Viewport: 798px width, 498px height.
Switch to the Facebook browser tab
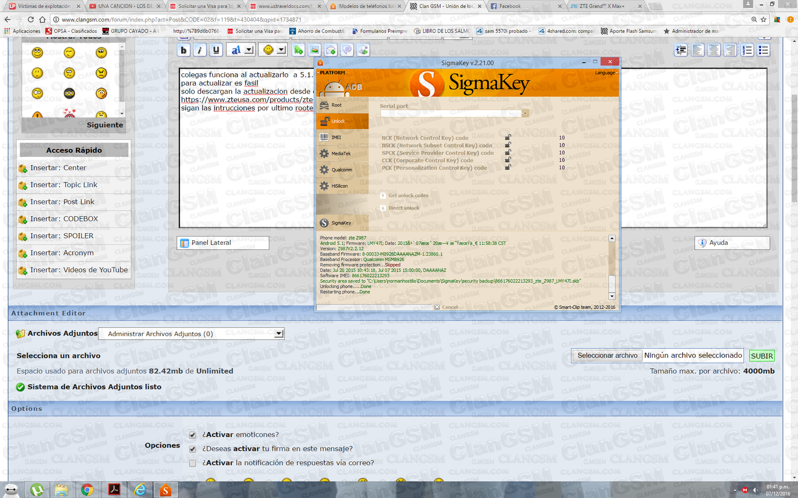click(x=526, y=6)
